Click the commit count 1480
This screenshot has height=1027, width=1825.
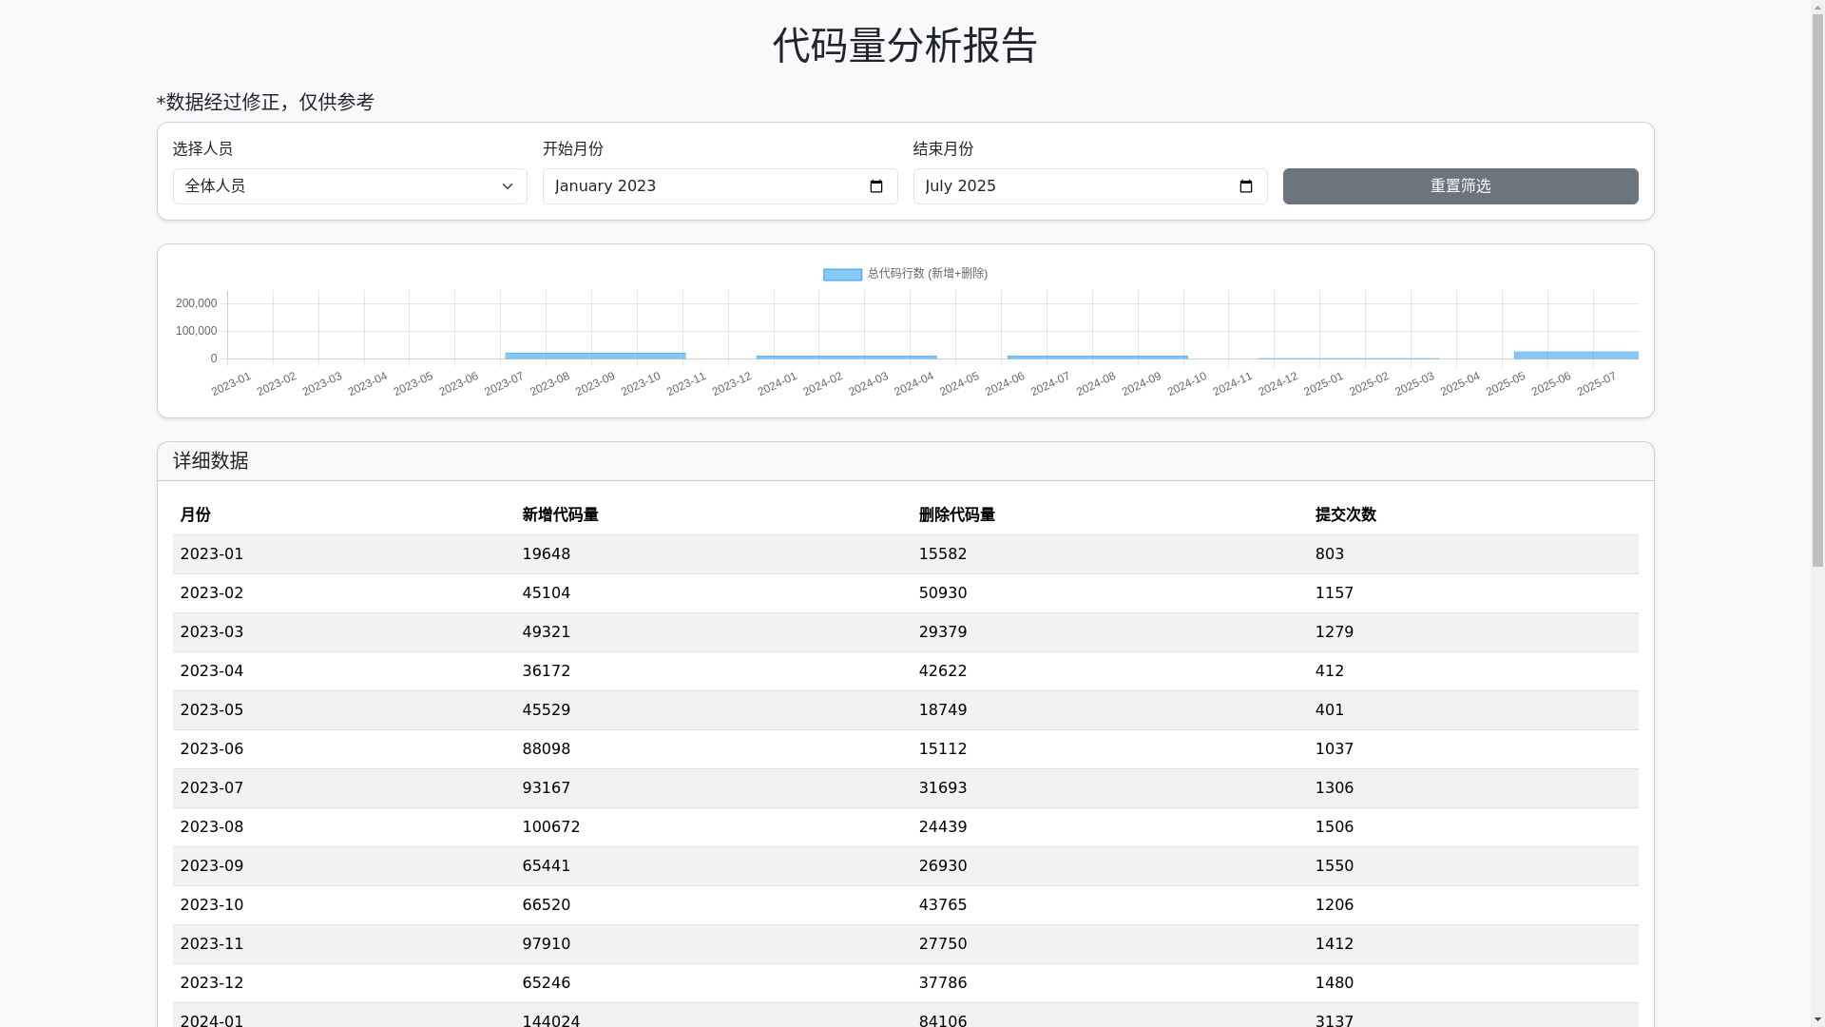[1334, 982]
